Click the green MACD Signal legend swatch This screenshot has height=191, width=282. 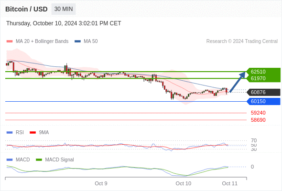[x=39, y=160]
